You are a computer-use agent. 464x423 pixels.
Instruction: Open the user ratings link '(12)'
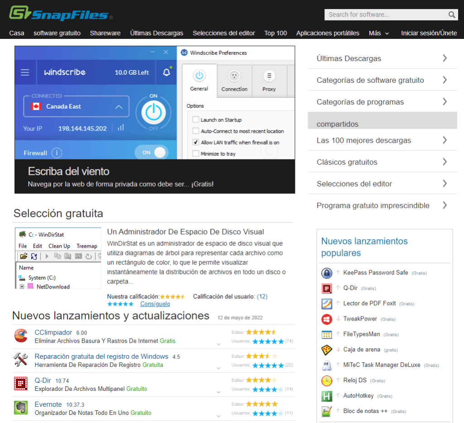click(262, 296)
